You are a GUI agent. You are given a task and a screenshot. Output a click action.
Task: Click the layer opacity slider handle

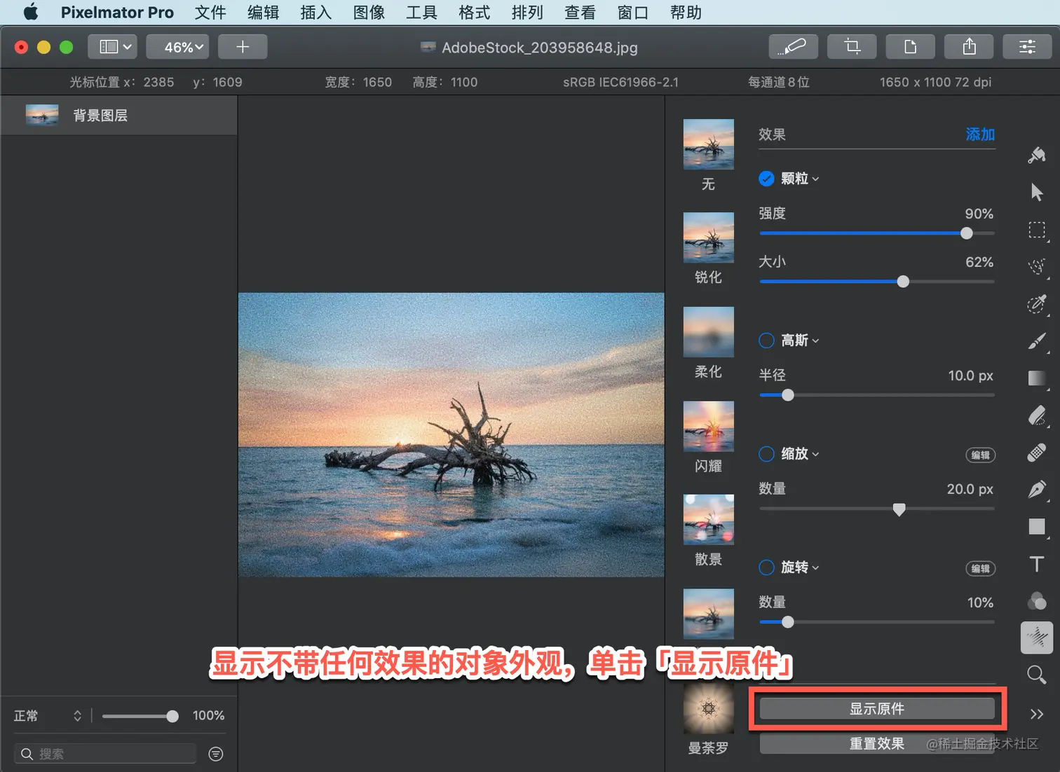[172, 716]
